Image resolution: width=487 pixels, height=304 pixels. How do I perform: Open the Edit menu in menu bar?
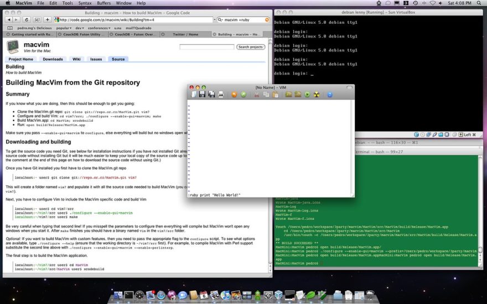[53, 3]
